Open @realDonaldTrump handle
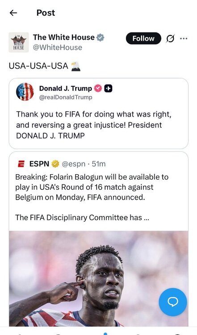Screen dimensions: 197x335 (66, 97)
